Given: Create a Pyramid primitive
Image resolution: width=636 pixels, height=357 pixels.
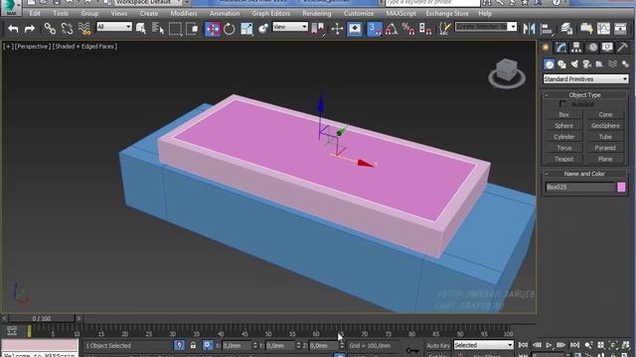Looking at the screenshot, I should click(x=605, y=148).
